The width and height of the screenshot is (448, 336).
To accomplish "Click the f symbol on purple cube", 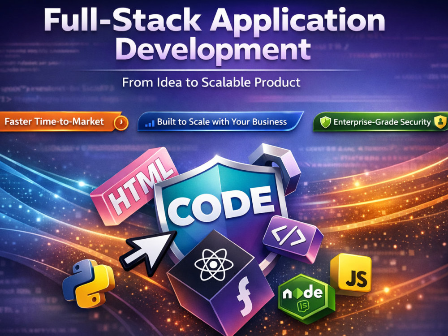I will point(244,296).
